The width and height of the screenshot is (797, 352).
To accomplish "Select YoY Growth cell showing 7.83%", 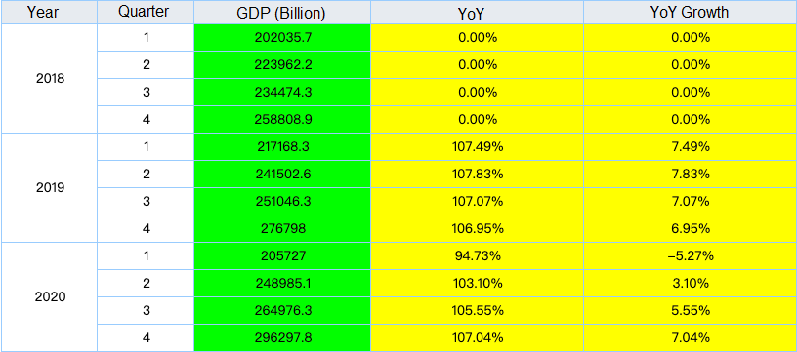I will pyautogui.click(x=690, y=175).
